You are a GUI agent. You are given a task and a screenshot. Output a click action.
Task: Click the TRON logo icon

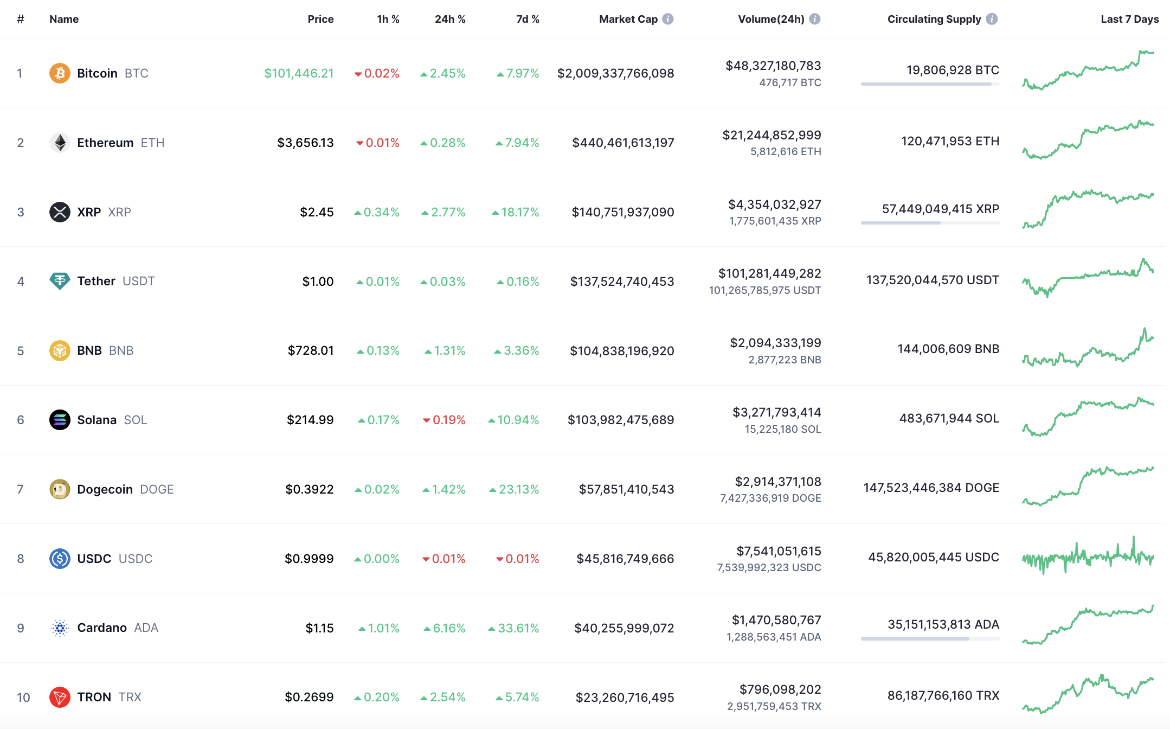(60, 697)
